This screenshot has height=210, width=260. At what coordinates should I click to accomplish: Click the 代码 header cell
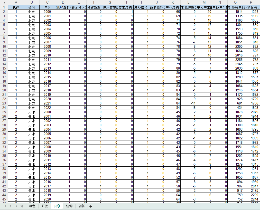tap(16, 7)
